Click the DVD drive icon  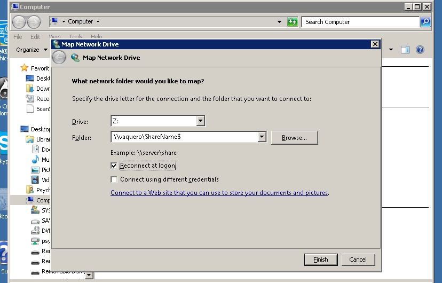click(35, 231)
